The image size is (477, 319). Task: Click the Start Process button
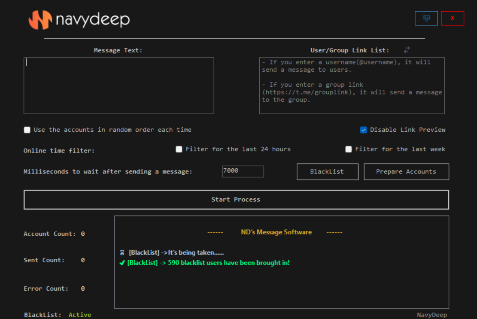click(236, 200)
